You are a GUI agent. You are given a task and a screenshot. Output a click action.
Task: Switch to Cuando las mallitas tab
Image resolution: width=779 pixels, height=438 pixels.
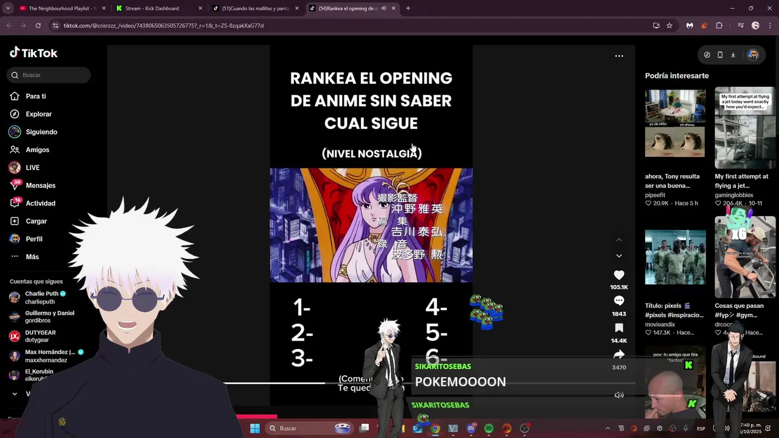(x=255, y=9)
